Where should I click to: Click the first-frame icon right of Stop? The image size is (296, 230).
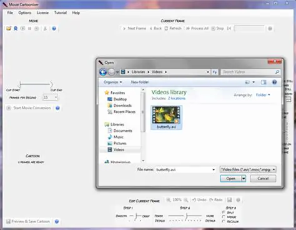click(229, 28)
